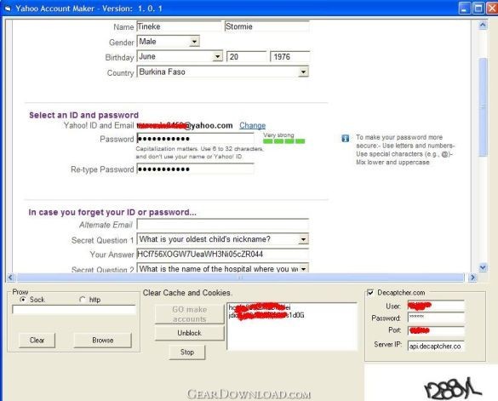Viewport: 498px width, 401px height.
Task: Click the first name field containing Tineke
Action: (x=179, y=26)
